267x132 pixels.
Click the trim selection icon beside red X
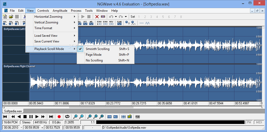[x=103, y=17]
